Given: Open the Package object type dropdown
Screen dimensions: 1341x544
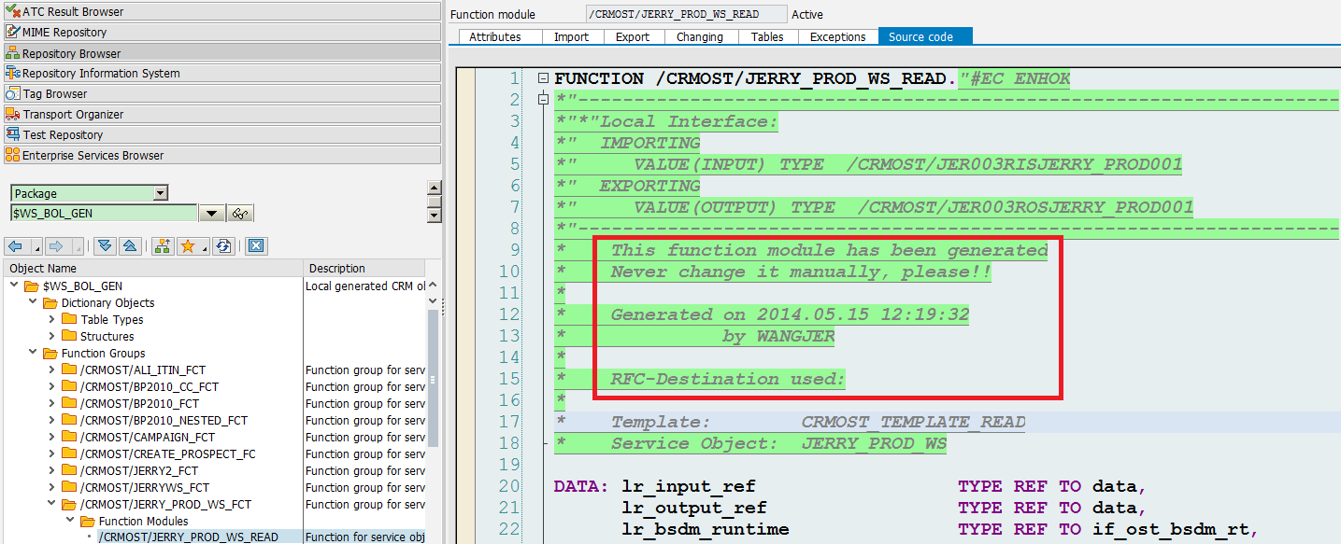Looking at the screenshot, I should (x=161, y=193).
